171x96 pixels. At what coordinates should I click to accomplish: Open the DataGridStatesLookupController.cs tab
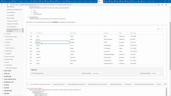click(x=98, y=84)
